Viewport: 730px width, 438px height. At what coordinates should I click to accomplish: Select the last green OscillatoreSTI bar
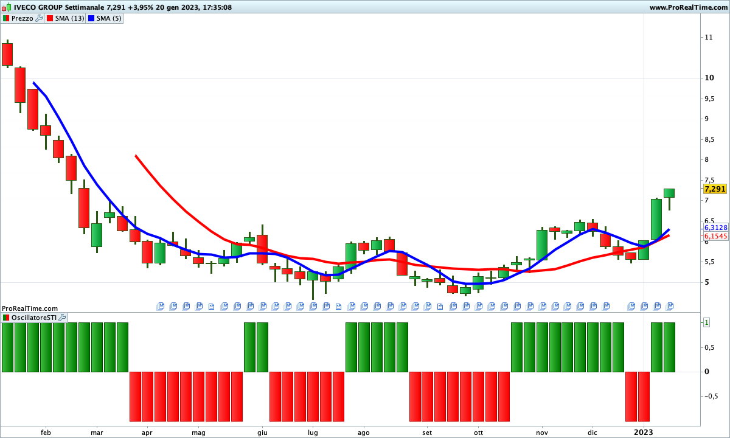[669, 347]
